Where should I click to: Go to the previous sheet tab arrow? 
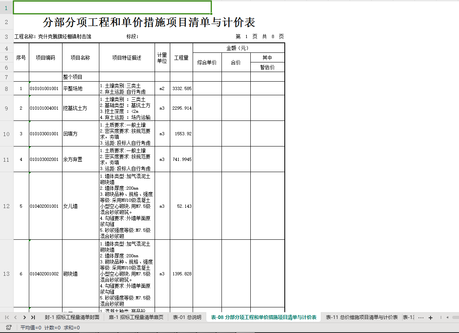tap(16, 317)
